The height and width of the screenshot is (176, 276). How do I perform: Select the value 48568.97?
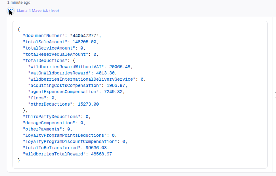[x=101, y=154]
